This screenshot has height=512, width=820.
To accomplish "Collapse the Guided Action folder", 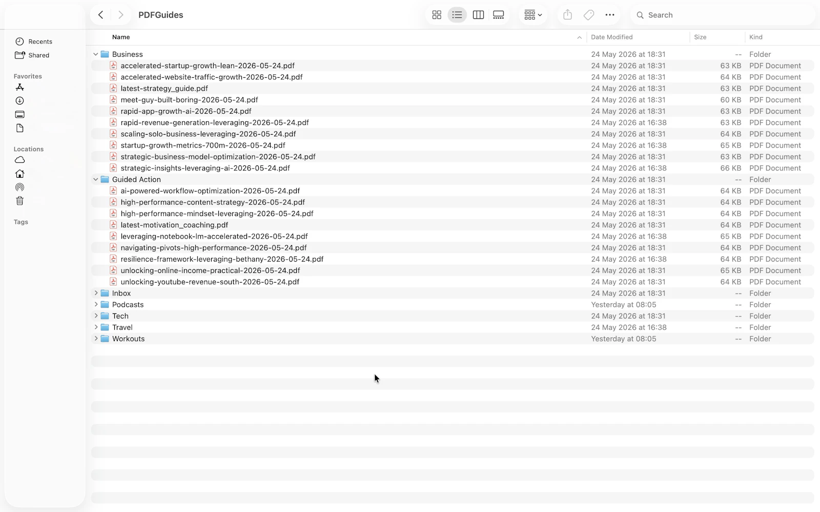I will click(95, 179).
